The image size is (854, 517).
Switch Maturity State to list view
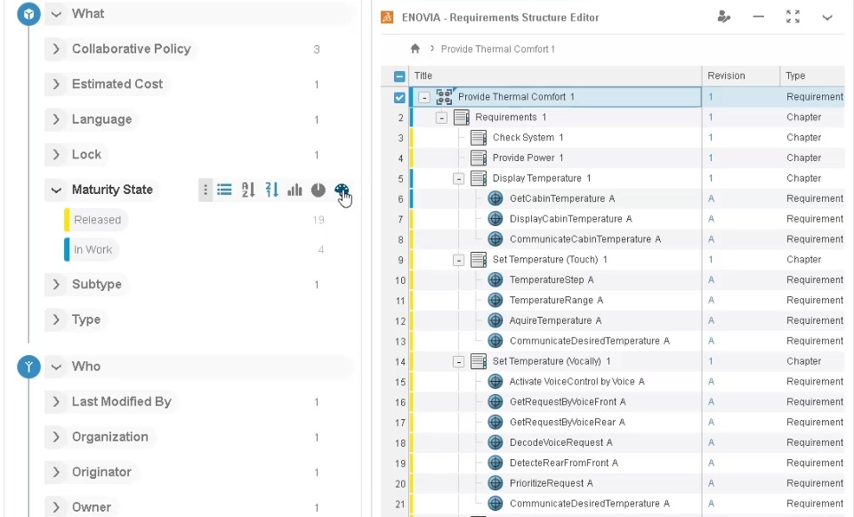point(224,190)
